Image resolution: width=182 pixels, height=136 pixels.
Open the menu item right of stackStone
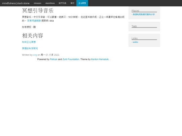[62, 3]
